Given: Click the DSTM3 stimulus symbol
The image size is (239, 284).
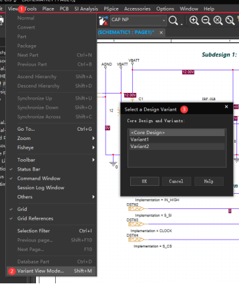Looking at the screenshot, I should coord(136,224).
